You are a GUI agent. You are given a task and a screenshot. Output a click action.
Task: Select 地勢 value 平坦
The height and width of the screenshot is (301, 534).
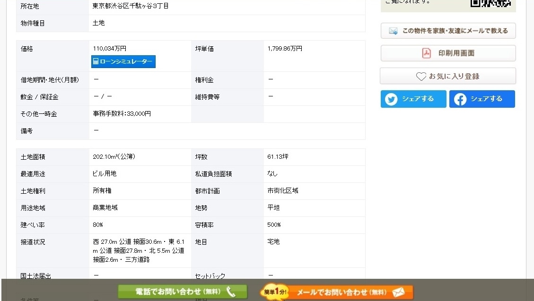[273, 207]
